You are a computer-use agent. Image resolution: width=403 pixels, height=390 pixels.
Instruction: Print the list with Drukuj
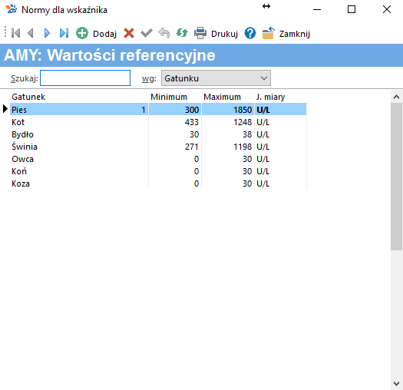click(216, 34)
